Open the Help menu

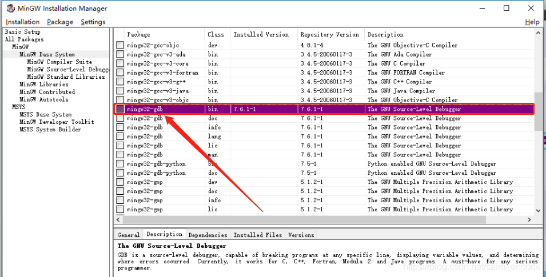tap(532, 22)
